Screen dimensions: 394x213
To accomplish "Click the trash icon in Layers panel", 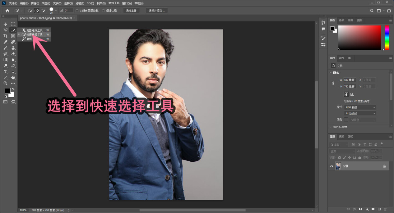I will tap(385, 209).
